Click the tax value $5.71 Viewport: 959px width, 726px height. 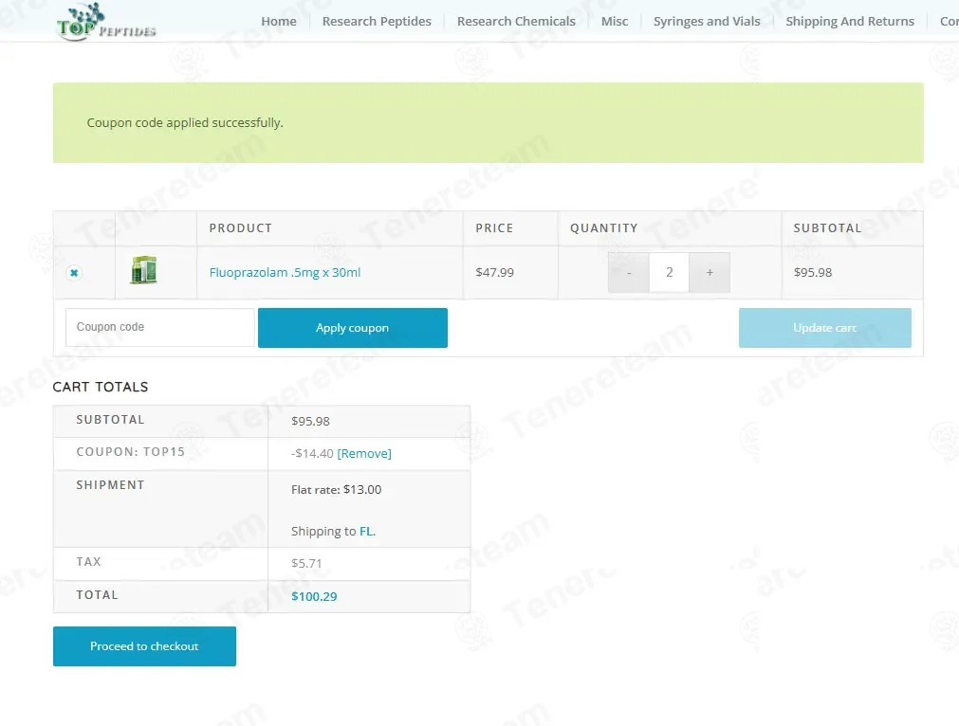click(x=306, y=563)
